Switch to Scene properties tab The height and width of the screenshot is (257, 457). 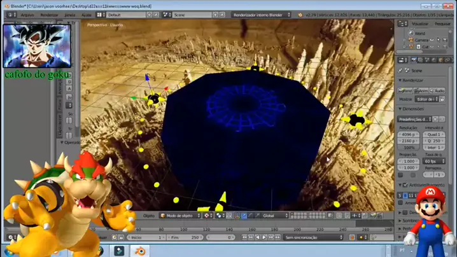click(x=427, y=60)
